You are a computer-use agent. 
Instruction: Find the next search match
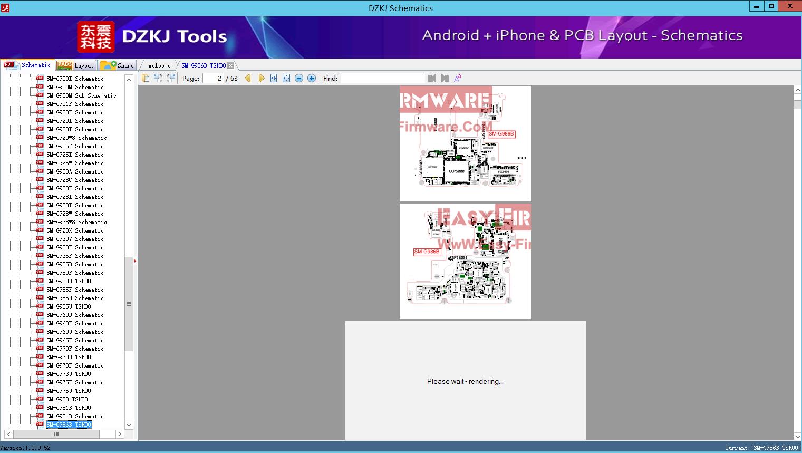pos(445,78)
